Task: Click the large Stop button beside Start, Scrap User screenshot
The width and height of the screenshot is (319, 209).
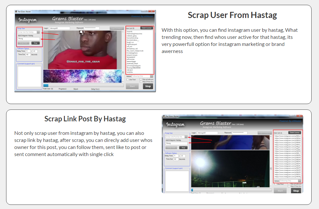Action: pos(148,86)
